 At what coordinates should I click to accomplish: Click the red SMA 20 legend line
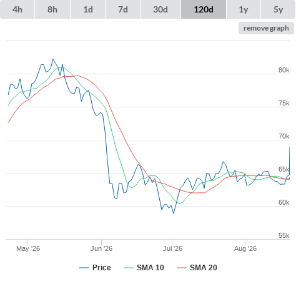pyautogui.click(x=182, y=268)
